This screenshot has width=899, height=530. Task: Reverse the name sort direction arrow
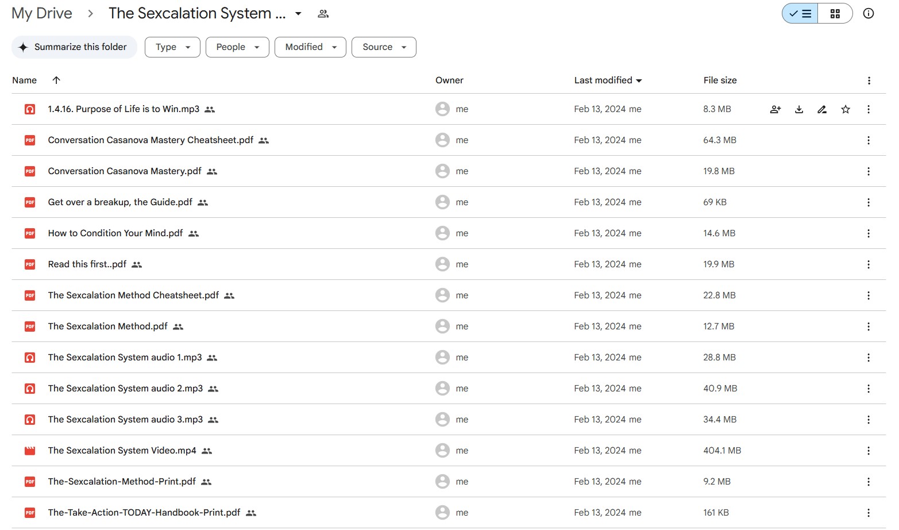(x=56, y=80)
